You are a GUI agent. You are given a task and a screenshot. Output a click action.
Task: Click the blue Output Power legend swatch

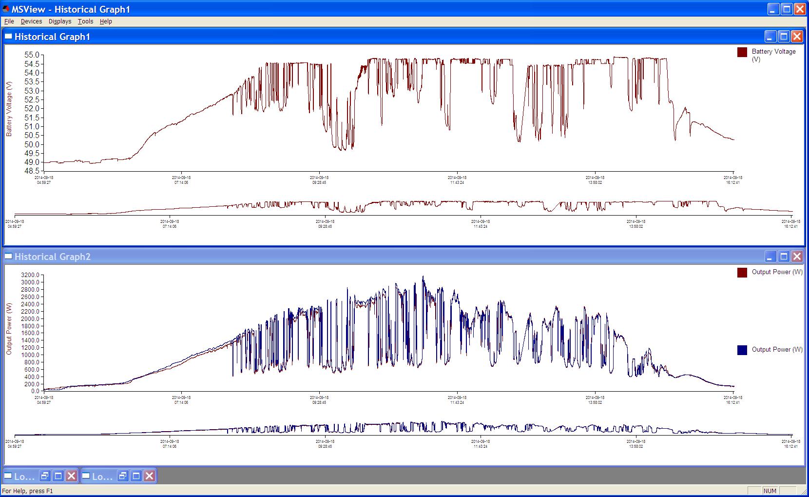(x=742, y=350)
